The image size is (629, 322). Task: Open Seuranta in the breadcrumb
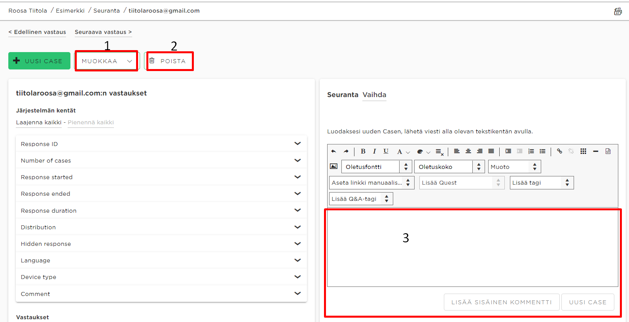pyautogui.click(x=106, y=11)
